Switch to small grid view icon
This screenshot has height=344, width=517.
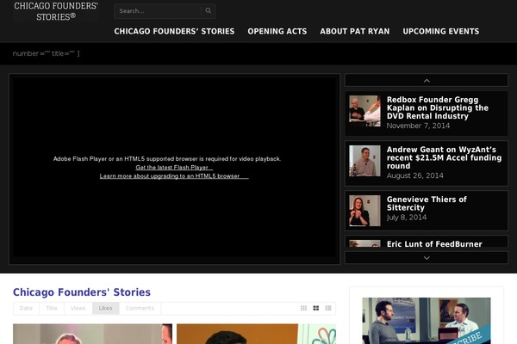(x=303, y=308)
